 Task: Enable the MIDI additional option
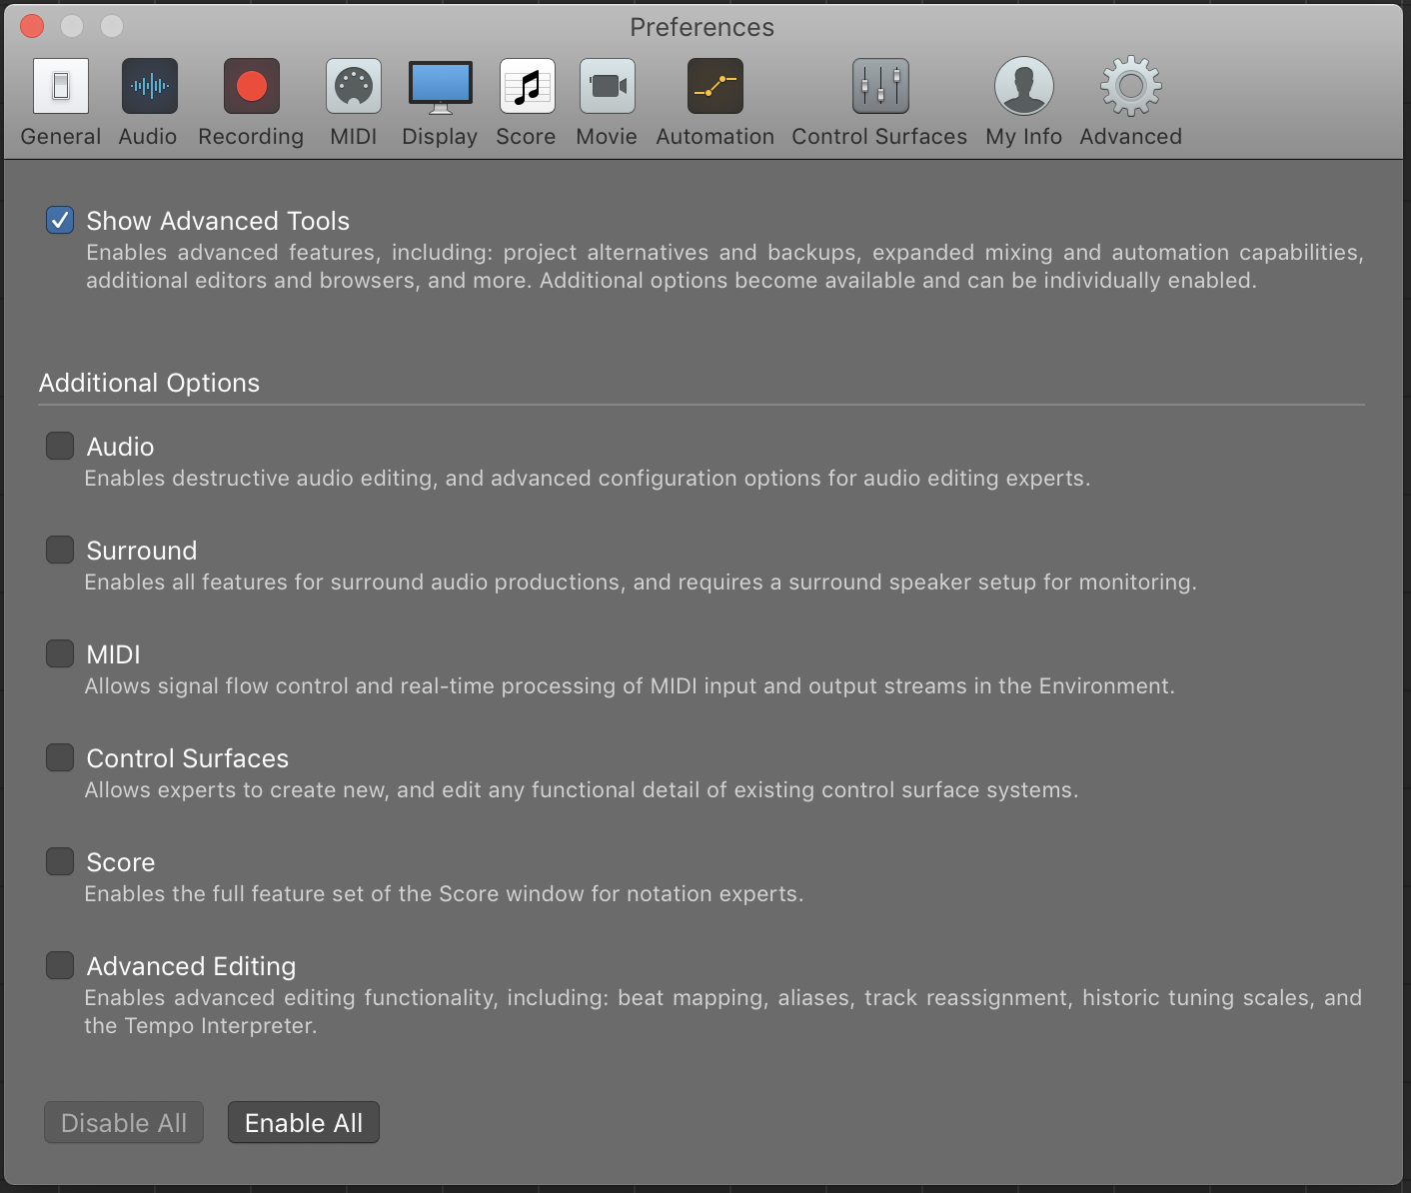[x=60, y=653]
